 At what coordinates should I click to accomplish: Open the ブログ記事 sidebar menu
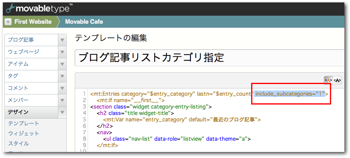point(31,40)
